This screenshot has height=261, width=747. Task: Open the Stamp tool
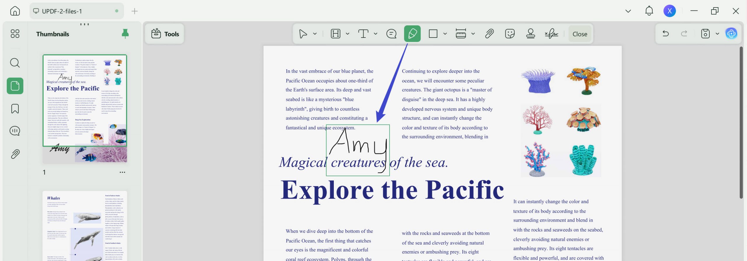click(530, 34)
